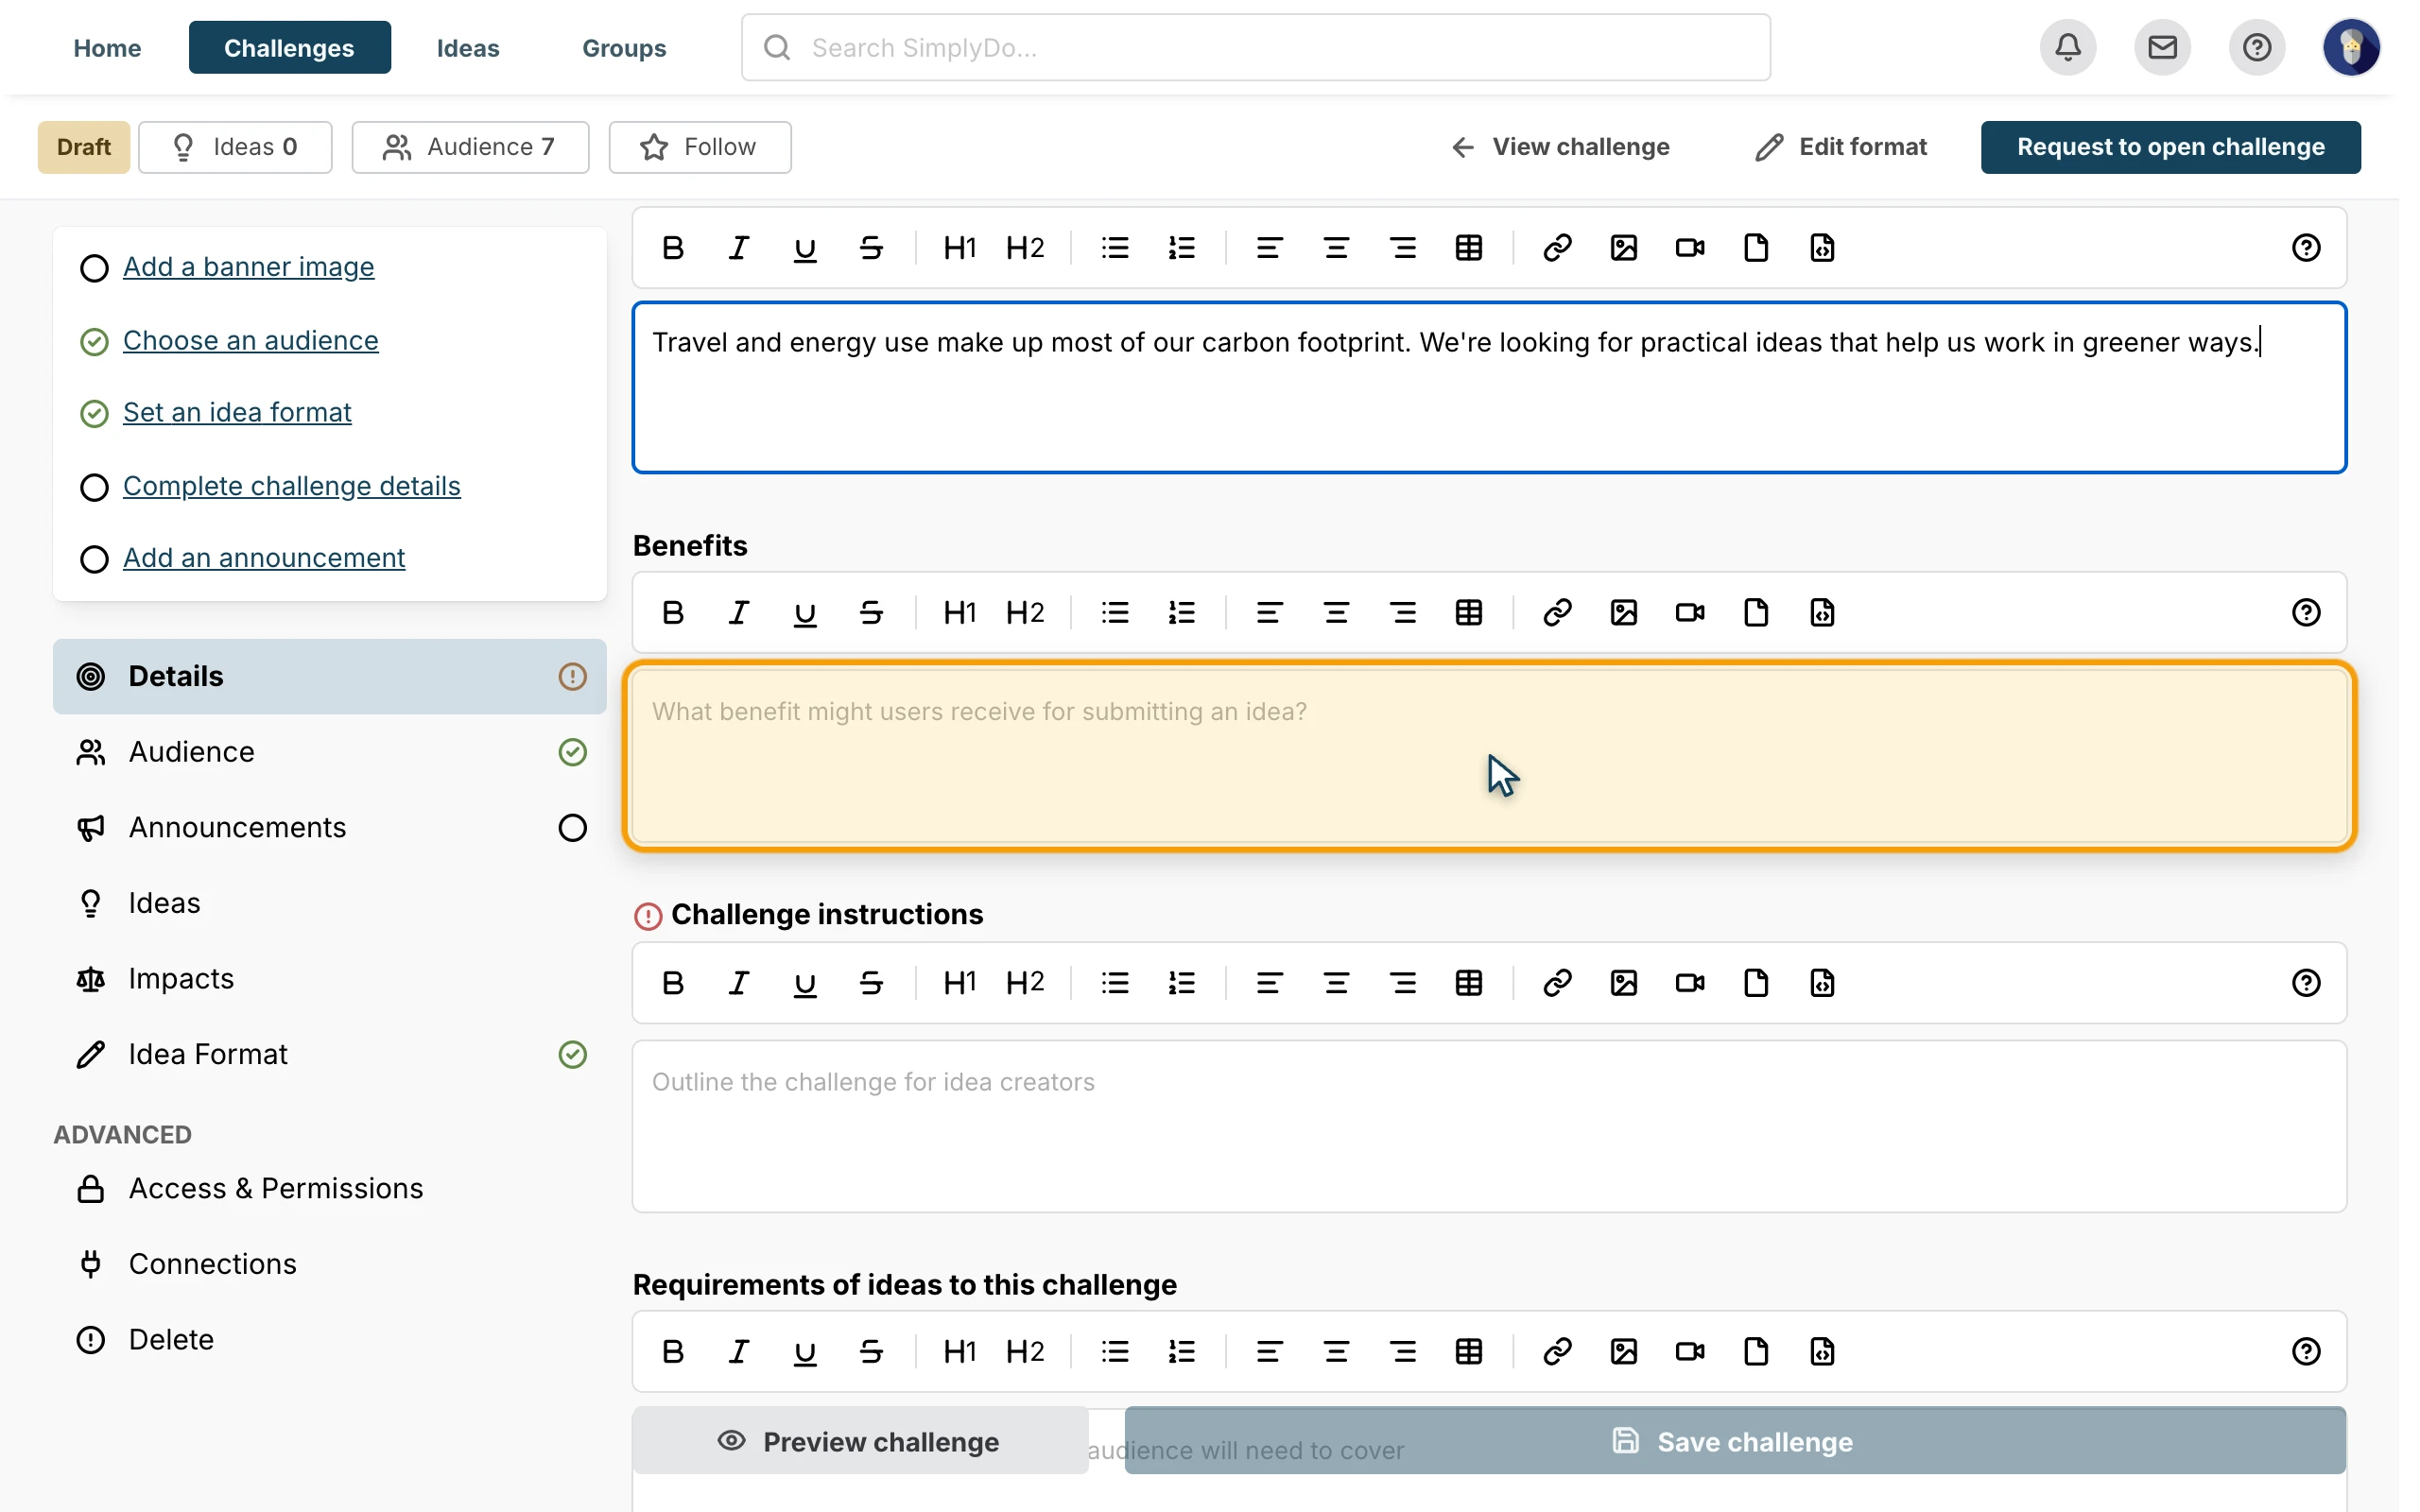
Task: Left align text in top description toolbar
Action: click(1270, 248)
